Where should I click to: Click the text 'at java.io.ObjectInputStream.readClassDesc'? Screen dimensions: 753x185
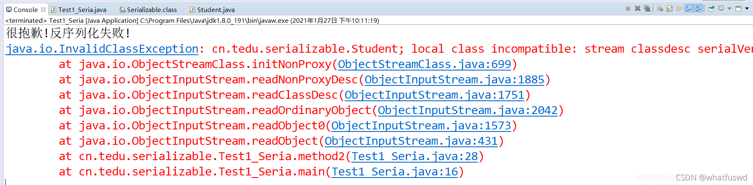click(x=198, y=95)
